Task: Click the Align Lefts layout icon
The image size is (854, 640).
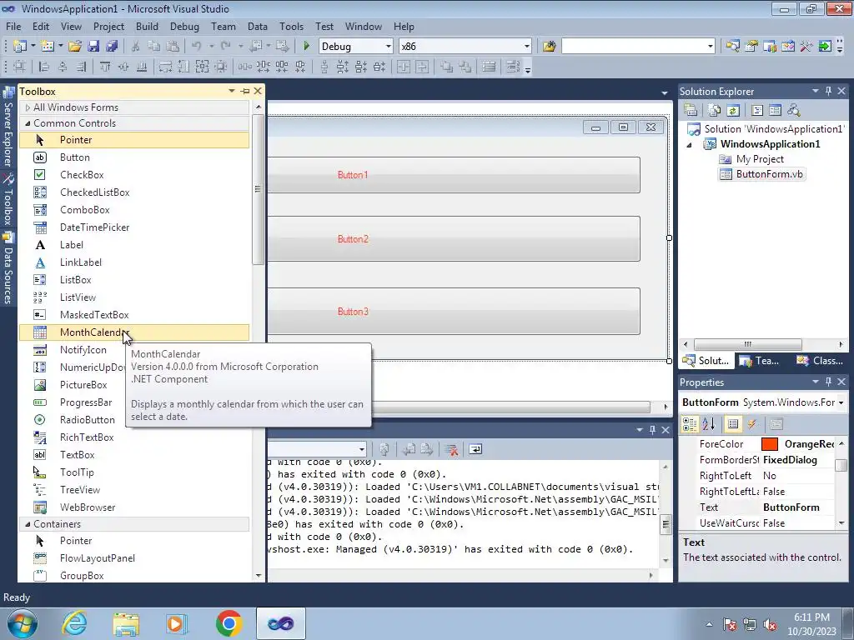Action: click(x=44, y=67)
